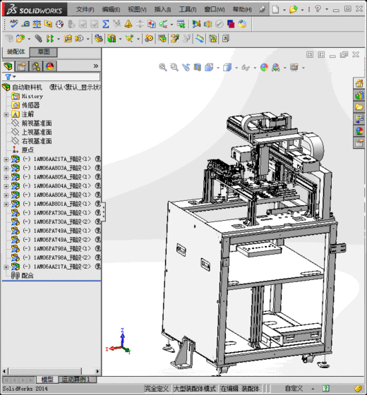367x395 pixels.
Task: Open the Display Style dropdown arrow
Action: click(236, 68)
